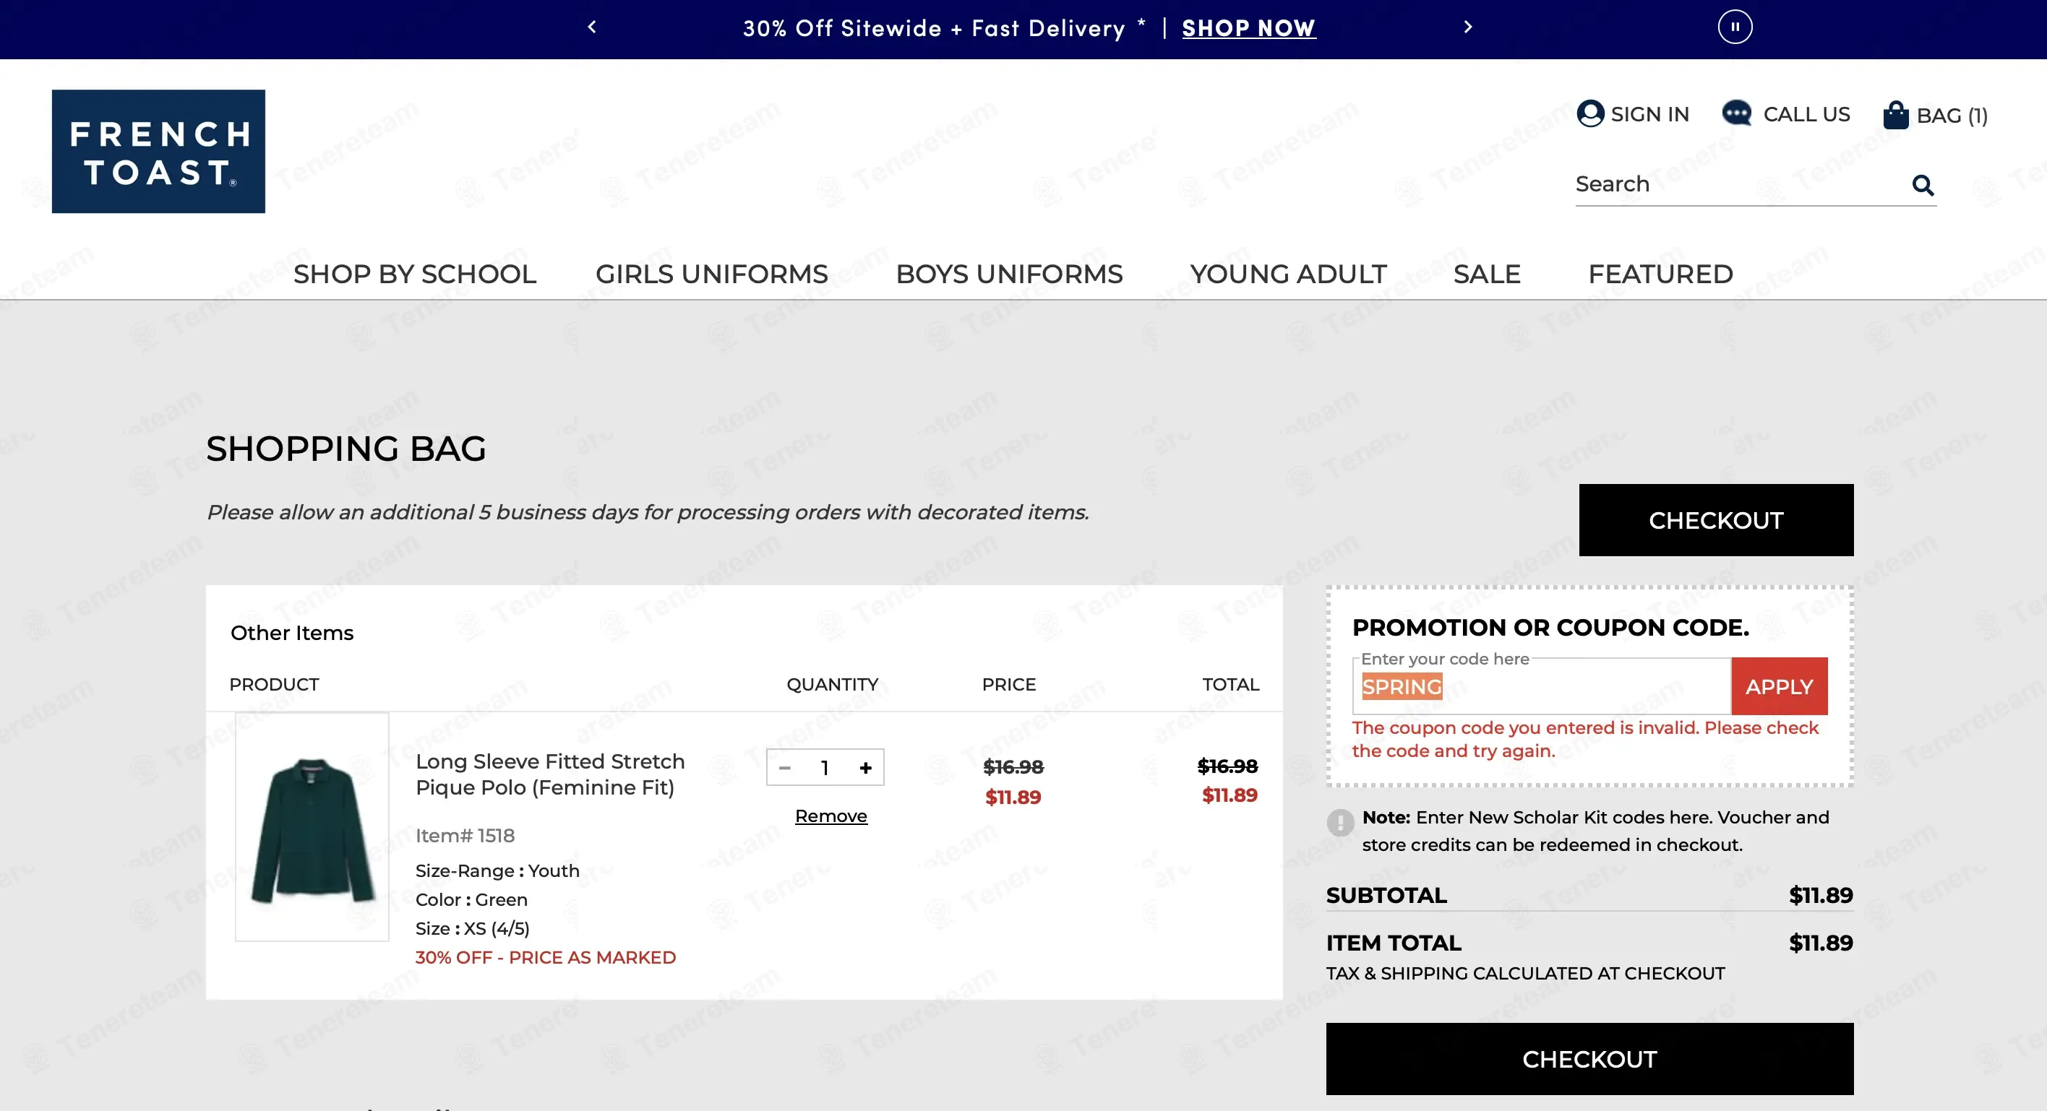The height and width of the screenshot is (1111, 2047).
Task: Open the Boys Uniforms menu
Action: click(x=1009, y=274)
